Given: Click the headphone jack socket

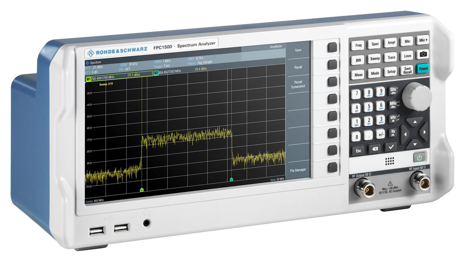Looking at the screenshot, I should pos(147,222).
